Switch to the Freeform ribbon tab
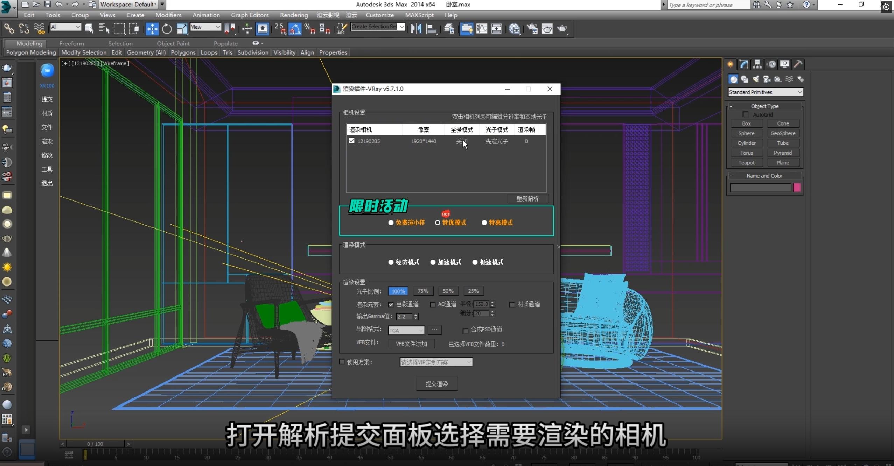894x466 pixels. click(71, 43)
